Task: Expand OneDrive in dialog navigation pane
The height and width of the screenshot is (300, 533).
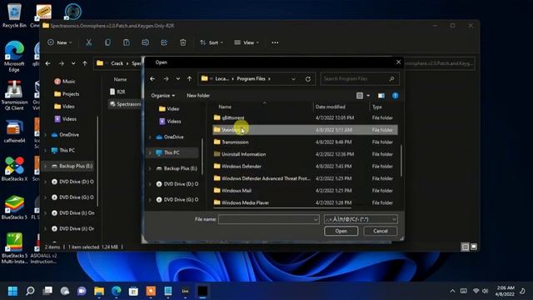Action: (150, 137)
